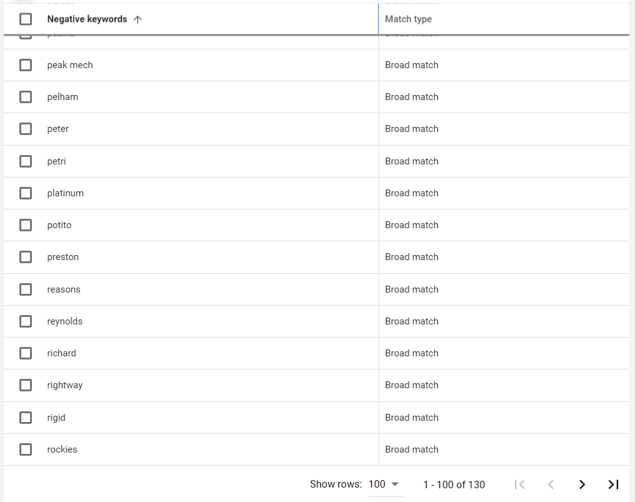Mark the 'reynolds' keyword checkbox

(x=26, y=321)
